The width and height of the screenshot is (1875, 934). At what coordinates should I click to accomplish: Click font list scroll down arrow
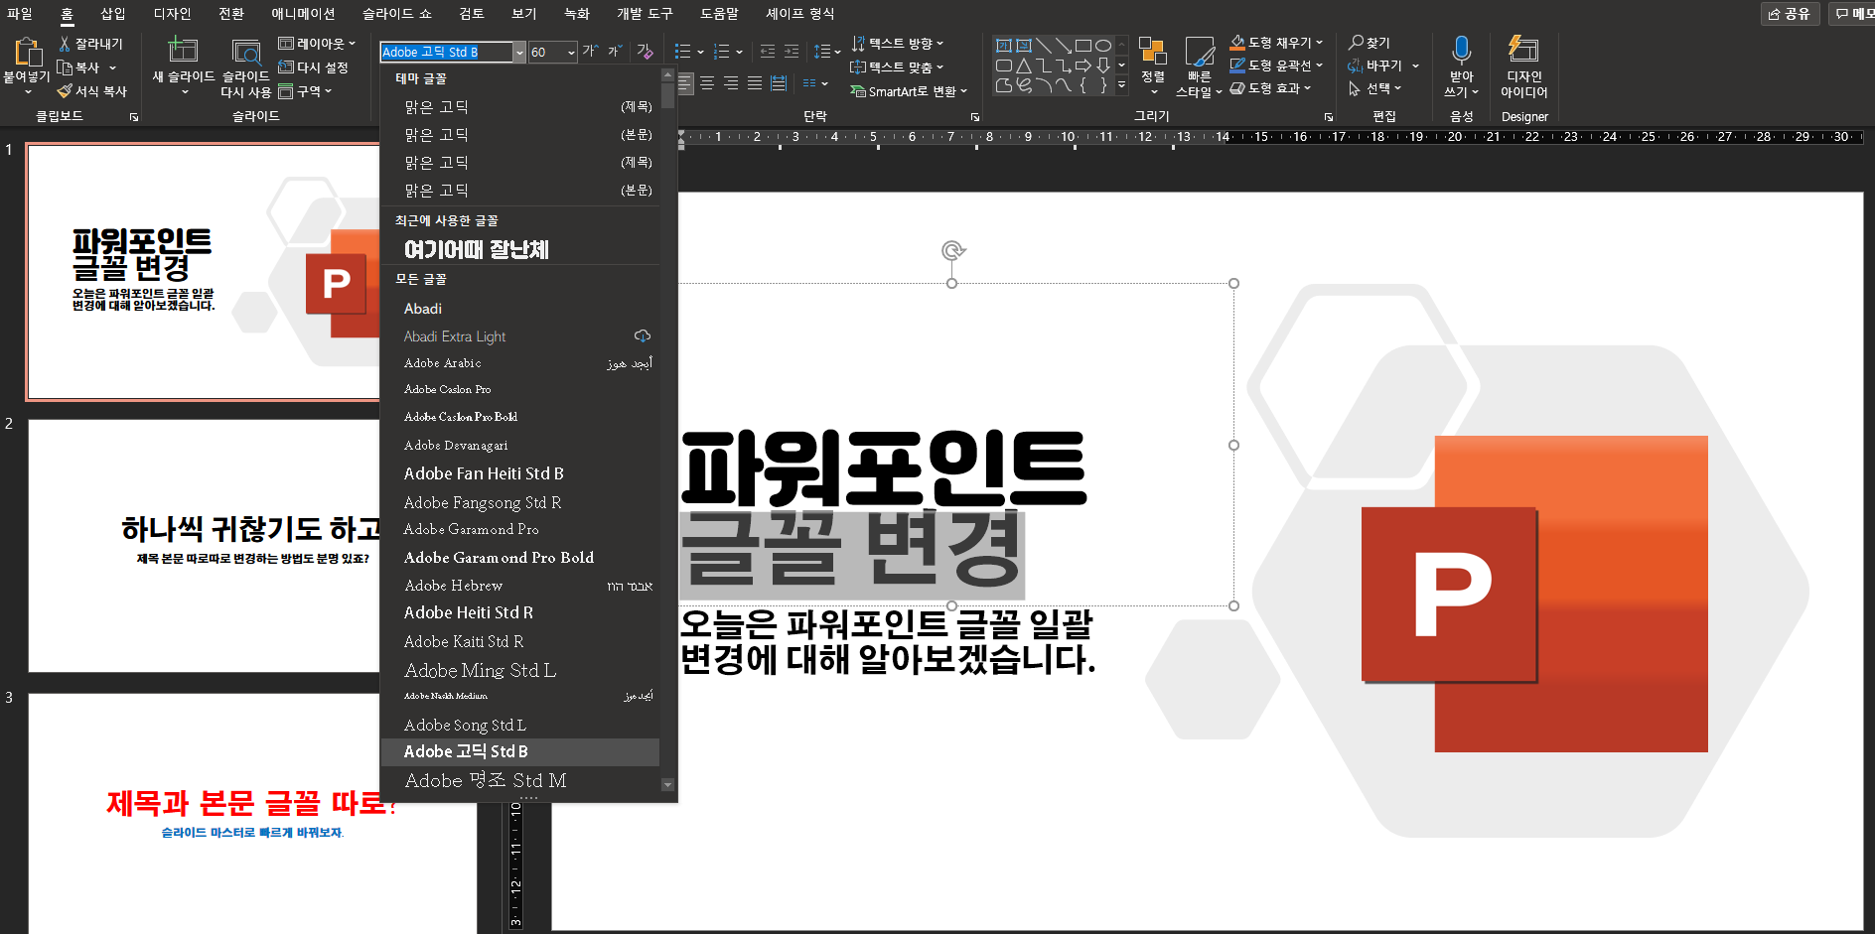pyautogui.click(x=667, y=784)
